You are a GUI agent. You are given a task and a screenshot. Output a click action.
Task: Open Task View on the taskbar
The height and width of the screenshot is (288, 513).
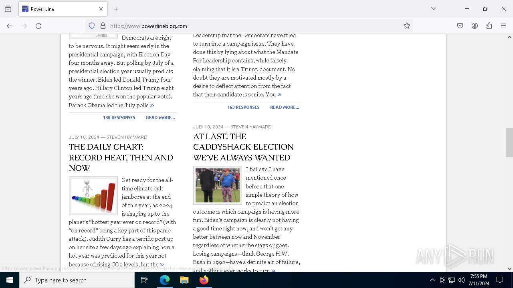[x=144, y=280]
